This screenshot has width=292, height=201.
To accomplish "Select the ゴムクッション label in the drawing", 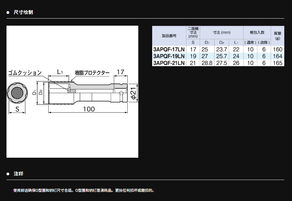I will [x=25, y=73].
